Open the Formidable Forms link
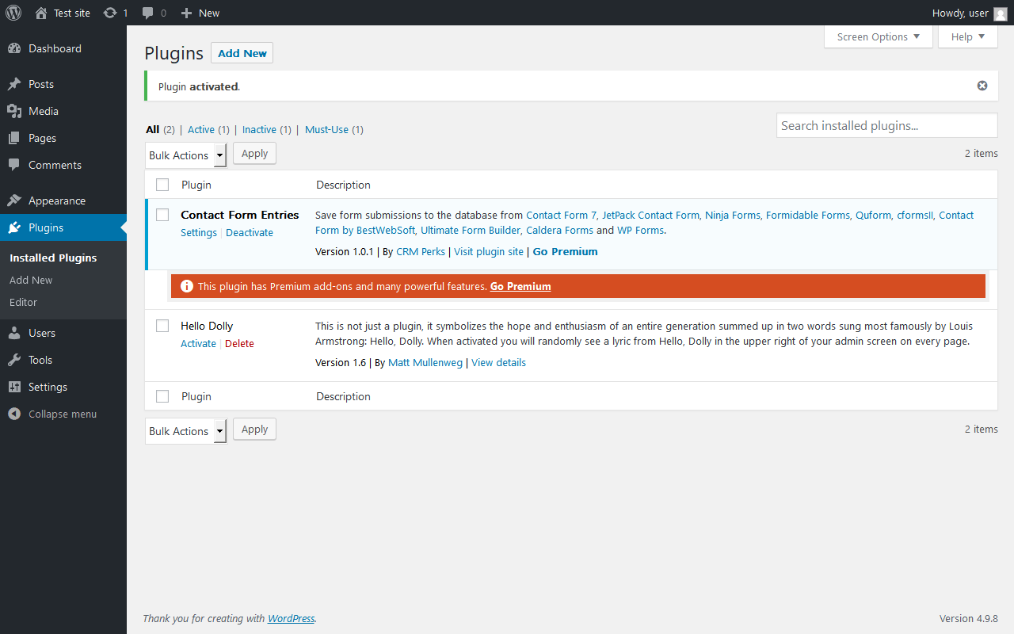This screenshot has height=634, width=1014. (x=808, y=215)
